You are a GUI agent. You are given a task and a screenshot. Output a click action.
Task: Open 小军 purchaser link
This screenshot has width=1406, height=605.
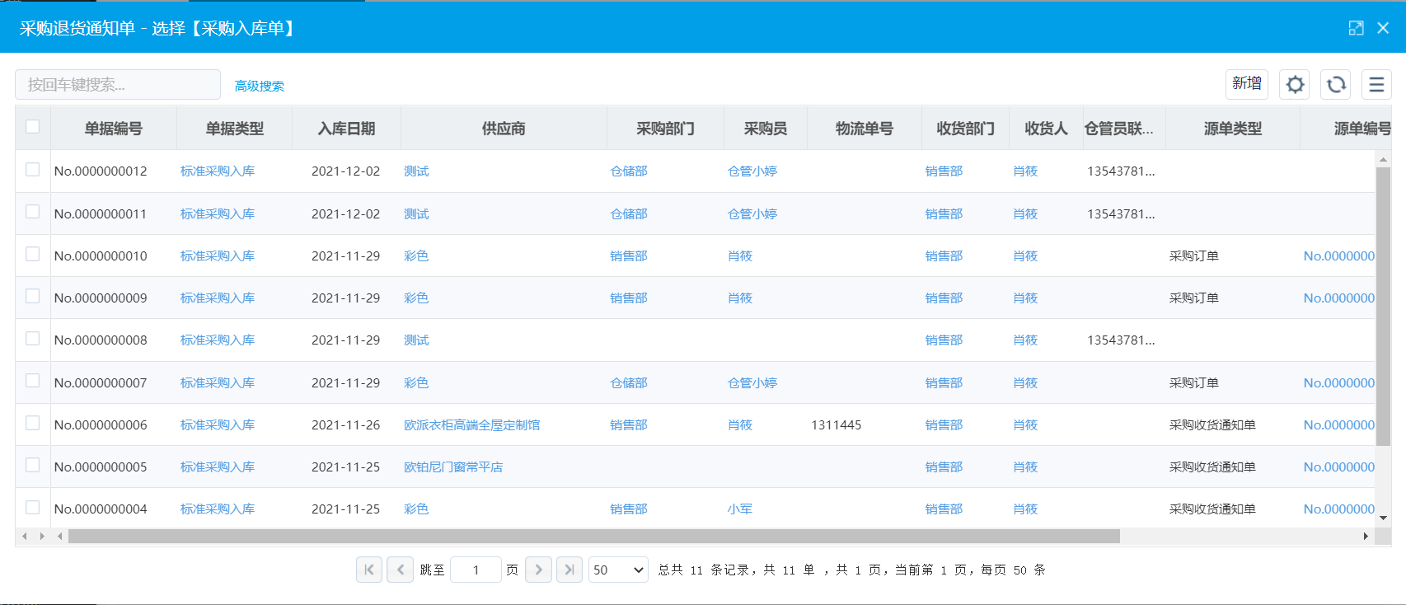pos(740,509)
